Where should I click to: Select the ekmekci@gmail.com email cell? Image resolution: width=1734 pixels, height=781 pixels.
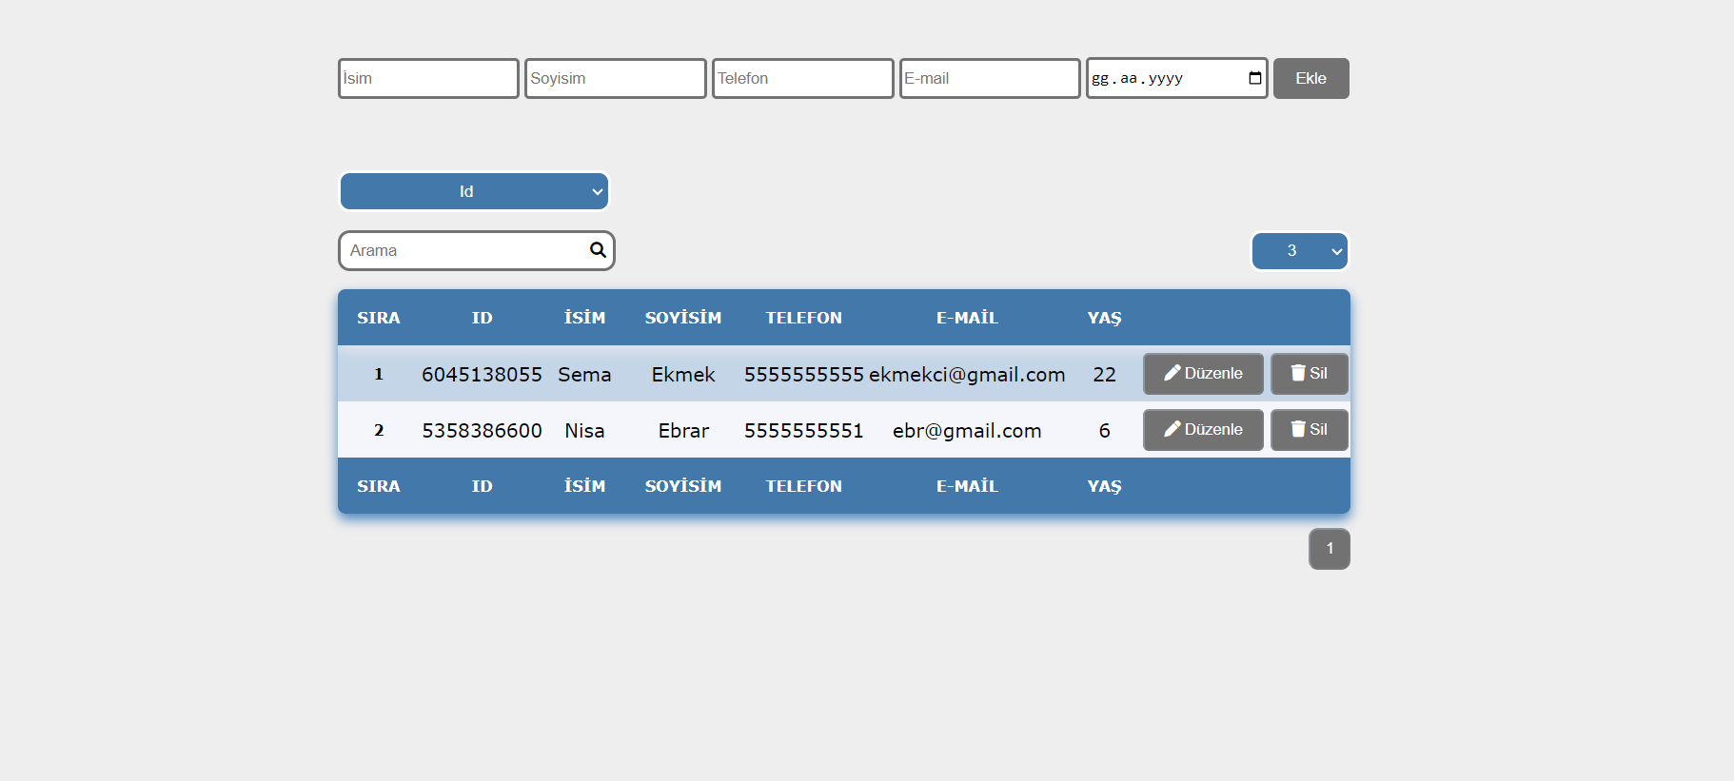point(966,375)
